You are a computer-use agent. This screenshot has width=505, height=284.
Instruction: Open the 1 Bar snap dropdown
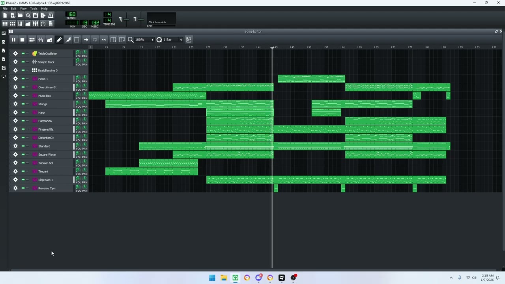(173, 39)
